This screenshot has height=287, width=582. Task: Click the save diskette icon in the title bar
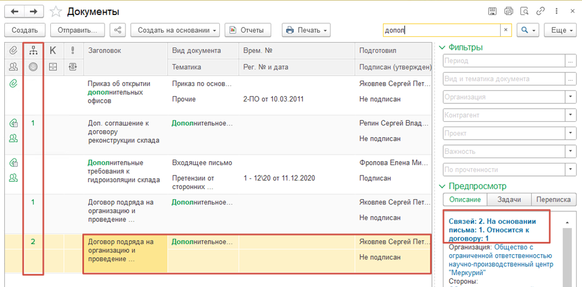(x=492, y=11)
